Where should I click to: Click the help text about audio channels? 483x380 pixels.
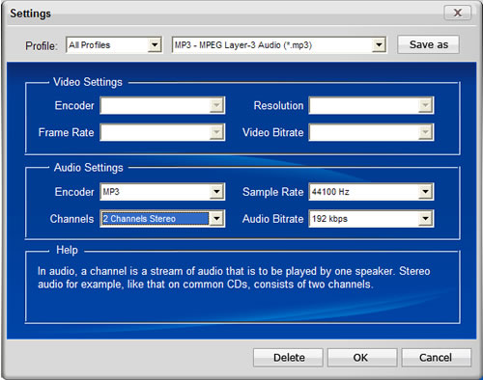(x=234, y=278)
